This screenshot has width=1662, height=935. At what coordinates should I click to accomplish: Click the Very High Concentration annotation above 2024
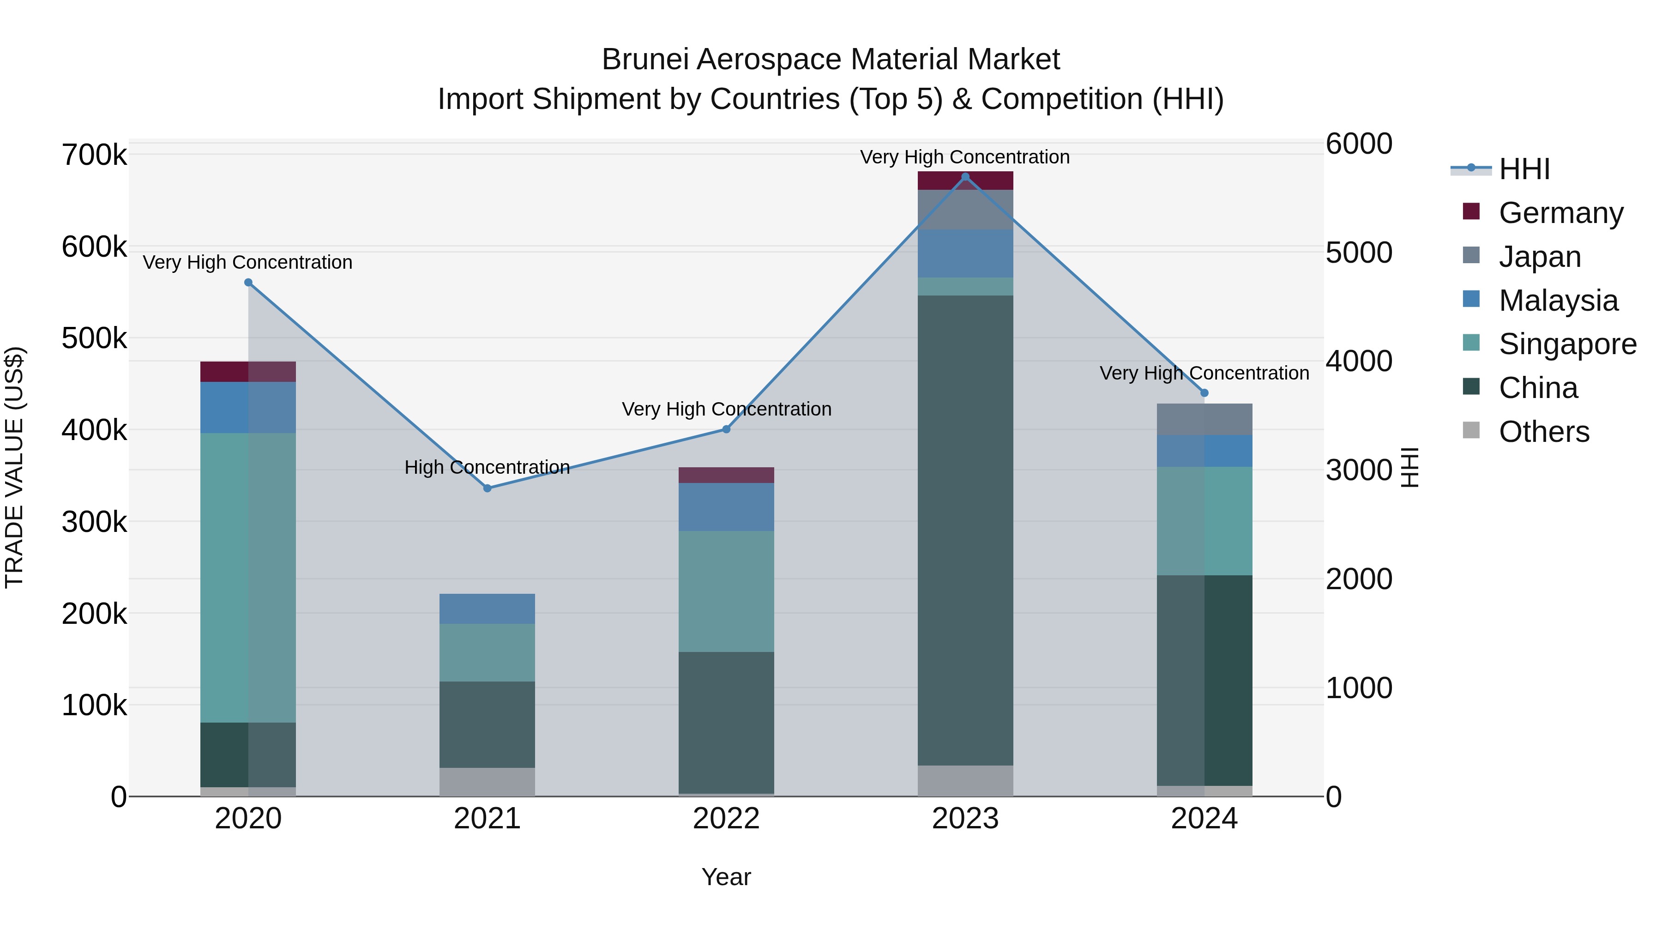coord(1204,373)
